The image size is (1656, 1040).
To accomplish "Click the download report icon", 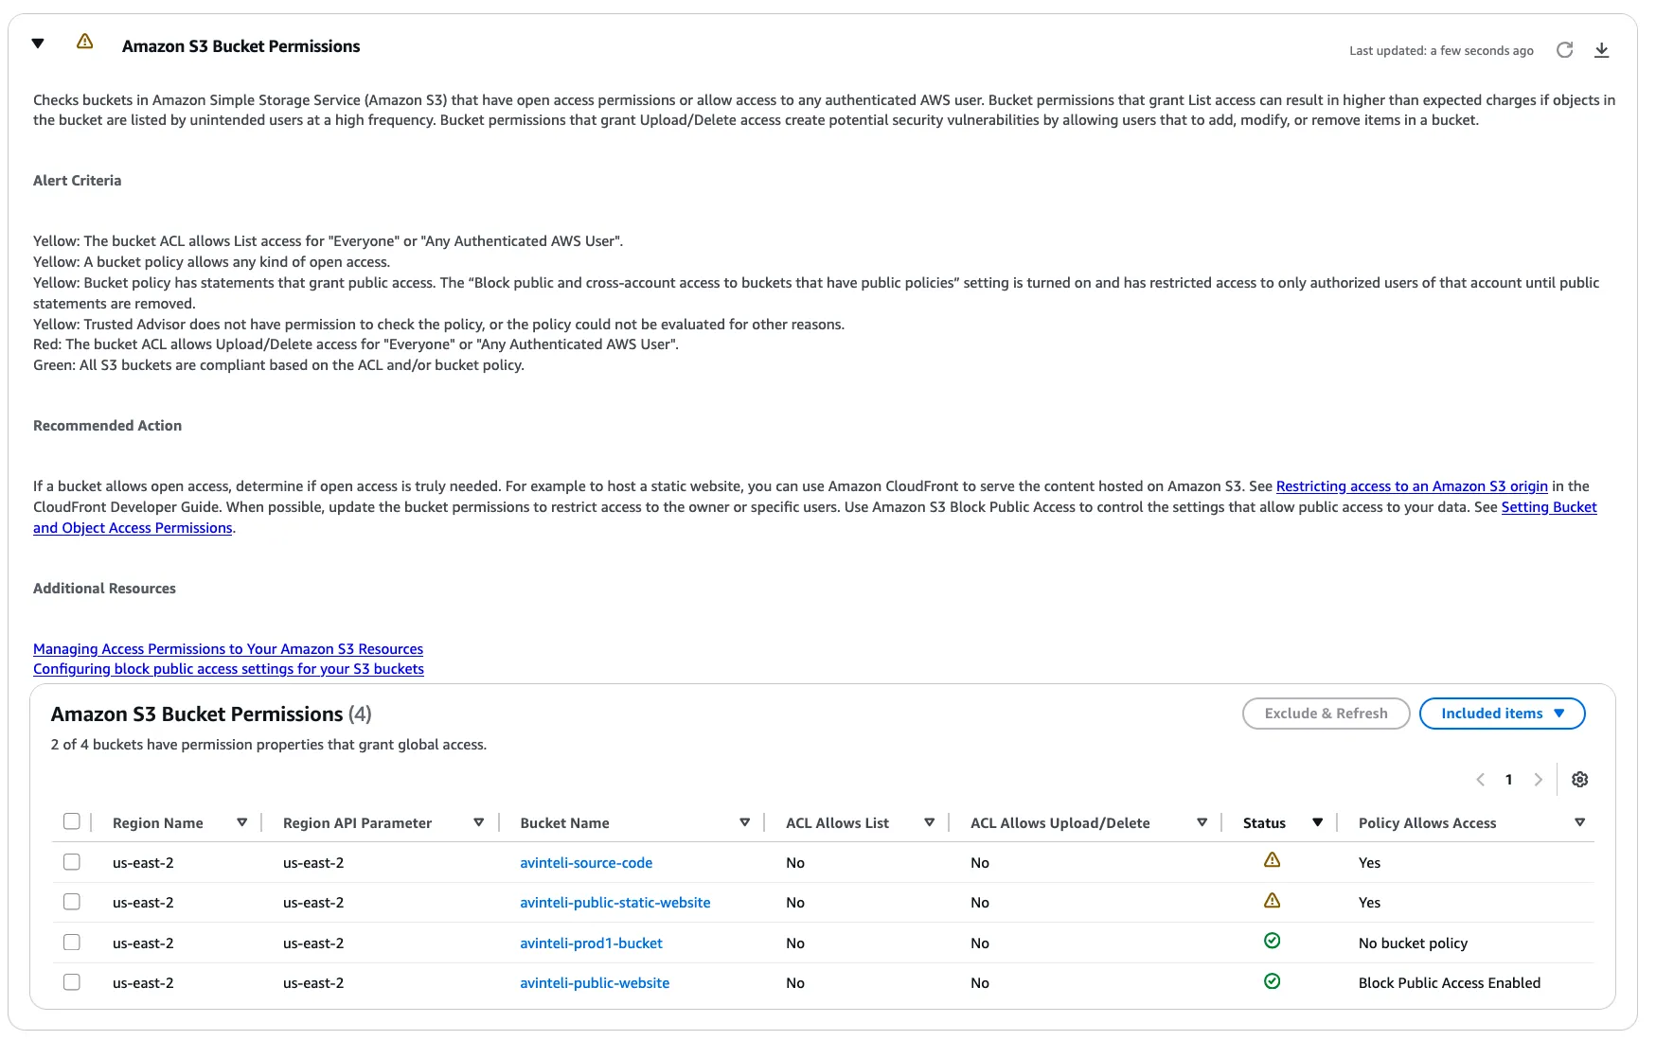I will click(x=1601, y=50).
